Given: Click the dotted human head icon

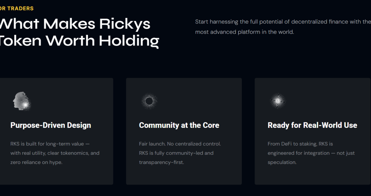Looking at the screenshot, I should click(x=22, y=101).
